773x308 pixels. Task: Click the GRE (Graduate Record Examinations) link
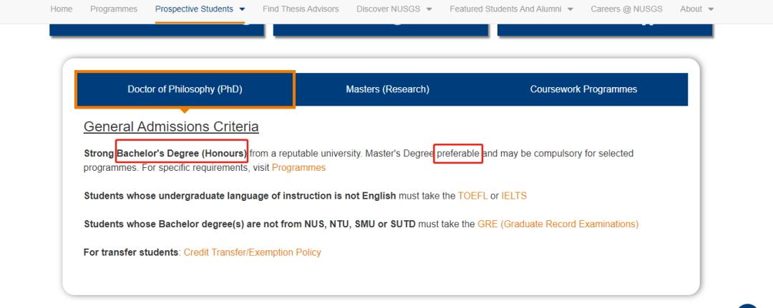point(558,224)
